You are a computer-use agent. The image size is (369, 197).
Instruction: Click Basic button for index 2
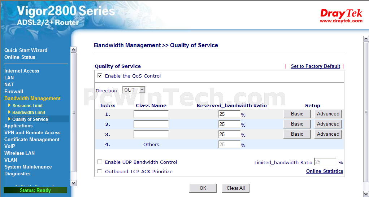(297, 124)
